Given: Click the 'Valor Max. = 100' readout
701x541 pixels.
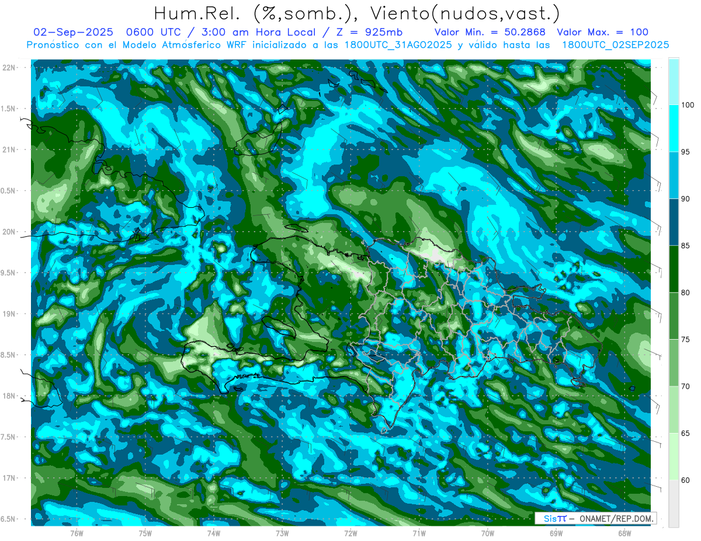Looking at the screenshot, I should 603,32.
